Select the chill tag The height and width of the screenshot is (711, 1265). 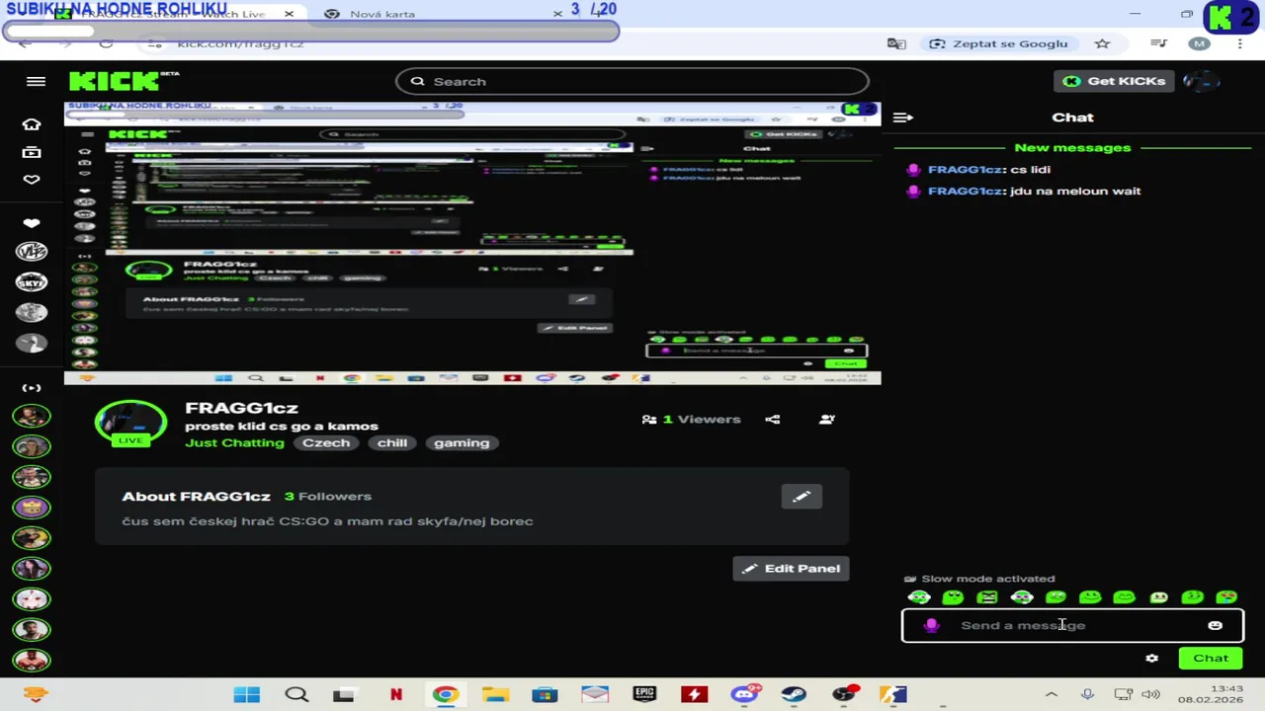[x=392, y=442]
